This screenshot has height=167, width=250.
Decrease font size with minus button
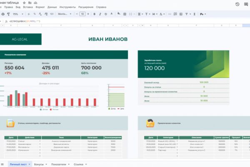(77, 14)
